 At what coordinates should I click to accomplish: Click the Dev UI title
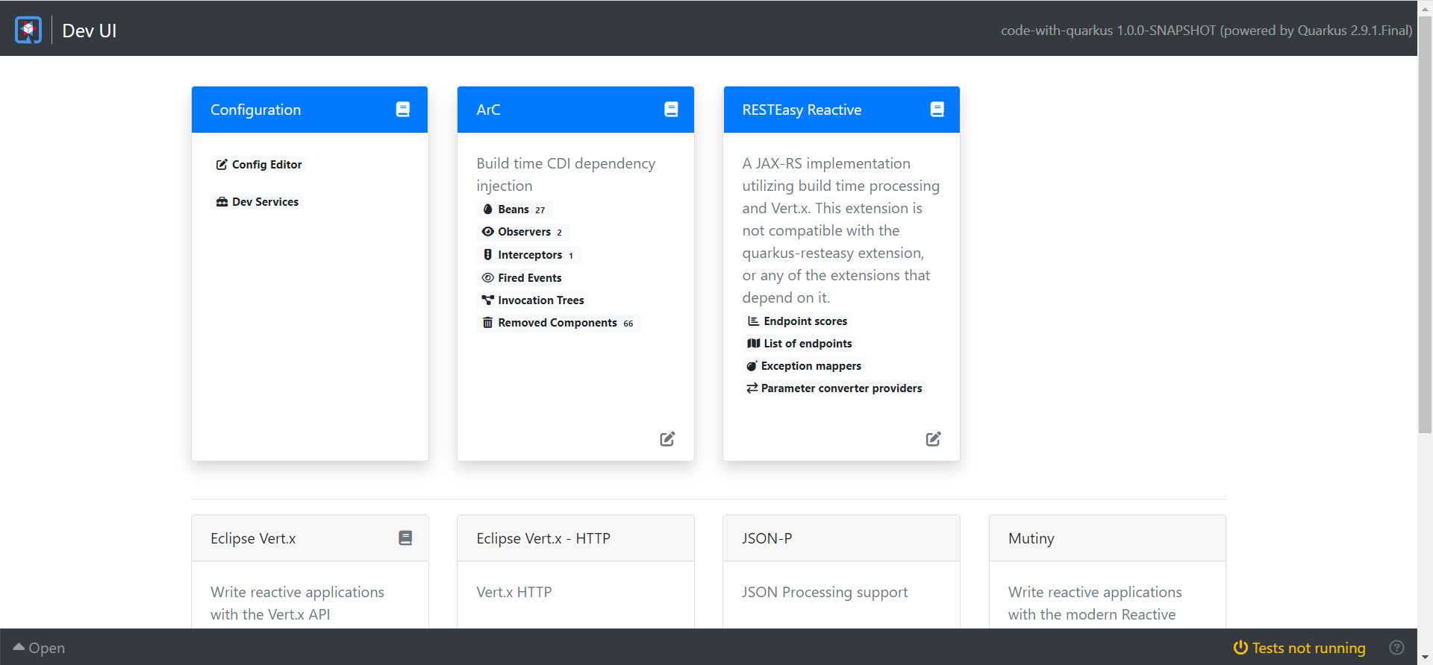90,31
